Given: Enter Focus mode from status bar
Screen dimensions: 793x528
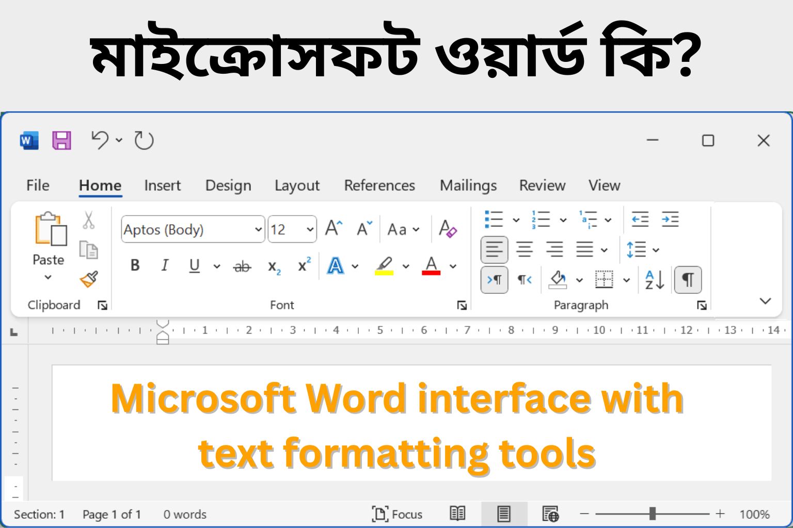Looking at the screenshot, I should [x=397, y=514].
